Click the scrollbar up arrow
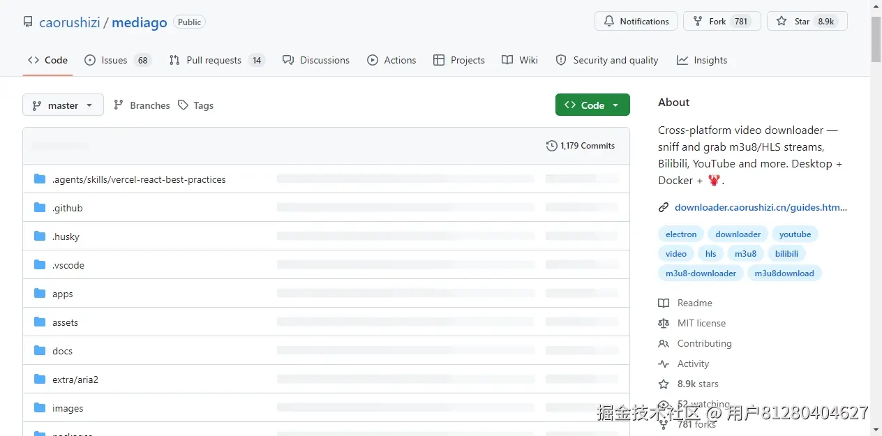The width and height of the screenshot is (882, 436). tap(876, 6)
